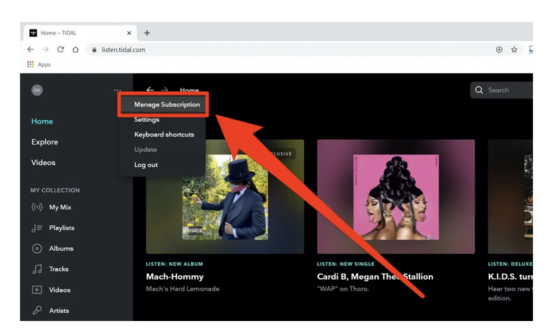Click the Tracks music note icon
This screenshot has width=553, height=335.
coord(37,269)
